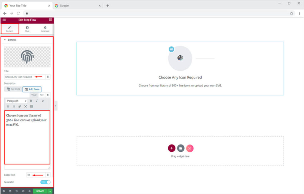Viewport: 304px width, 194px height.
Task: Open the Paragraph format dropdown
Action: [17, 101]
